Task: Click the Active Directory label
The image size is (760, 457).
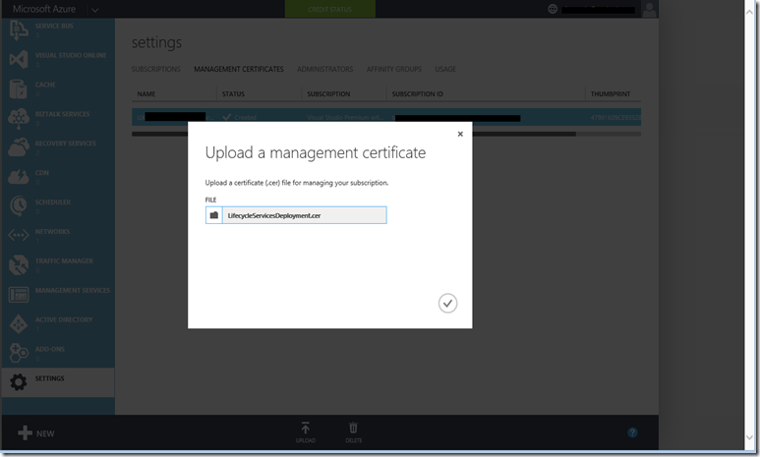Action: click(x=64, y=319)
